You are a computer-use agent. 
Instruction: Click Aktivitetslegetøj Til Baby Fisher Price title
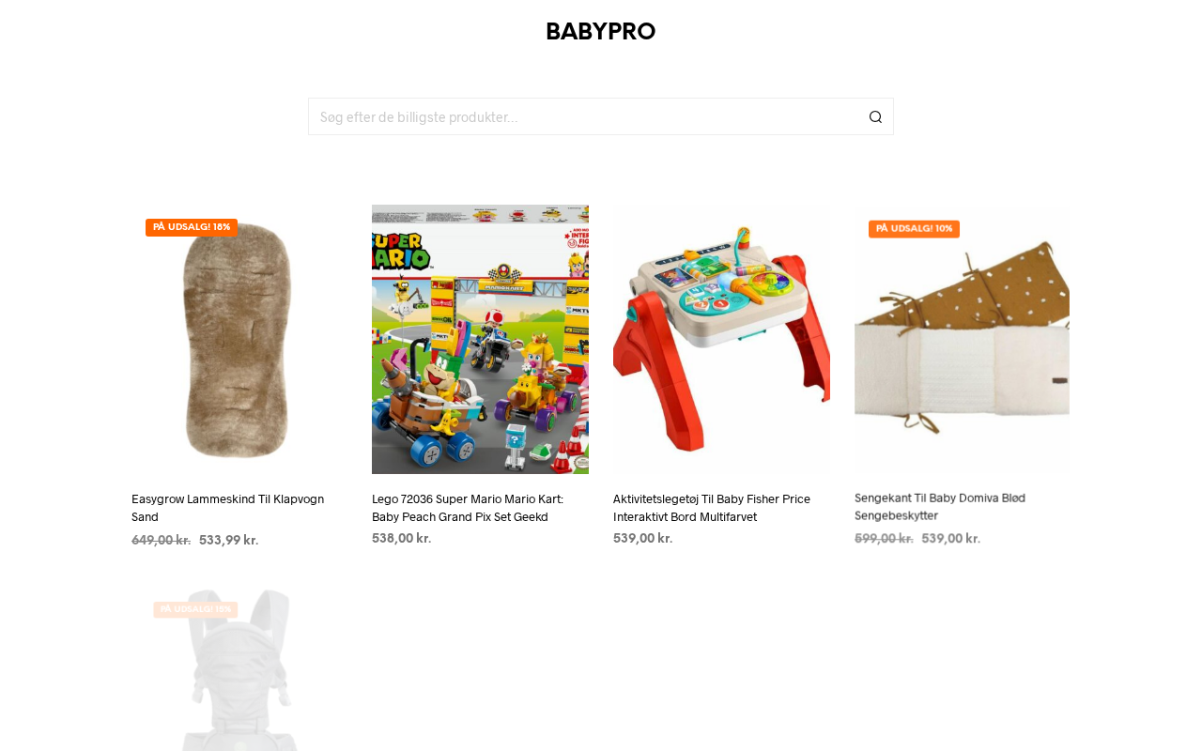point(712,508)
